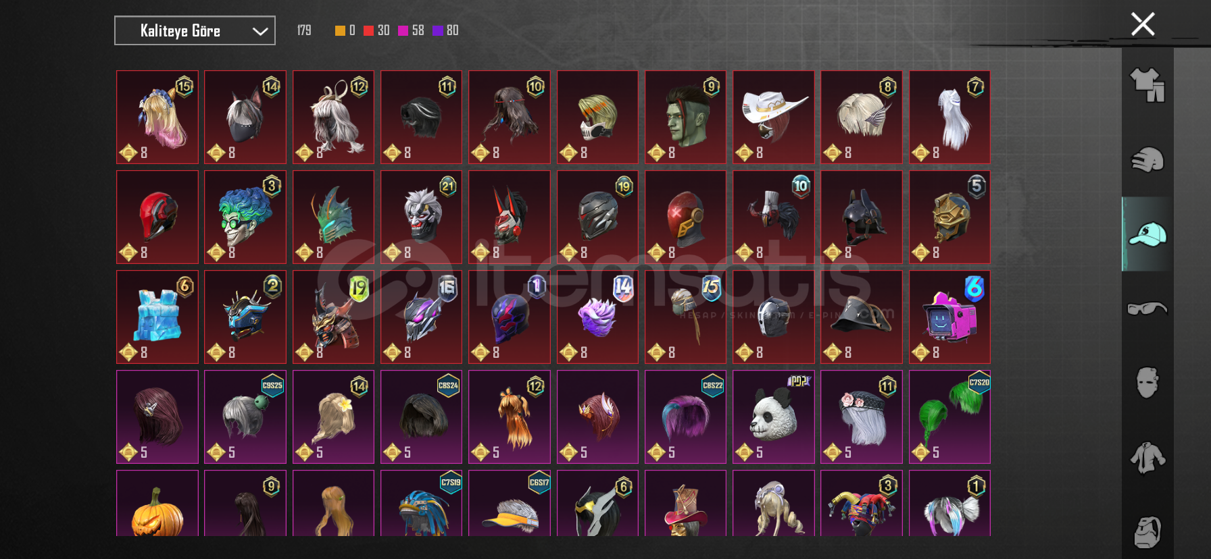Select the pumpkin head item
Screen dimensions: 1211x559
point(157,504)
